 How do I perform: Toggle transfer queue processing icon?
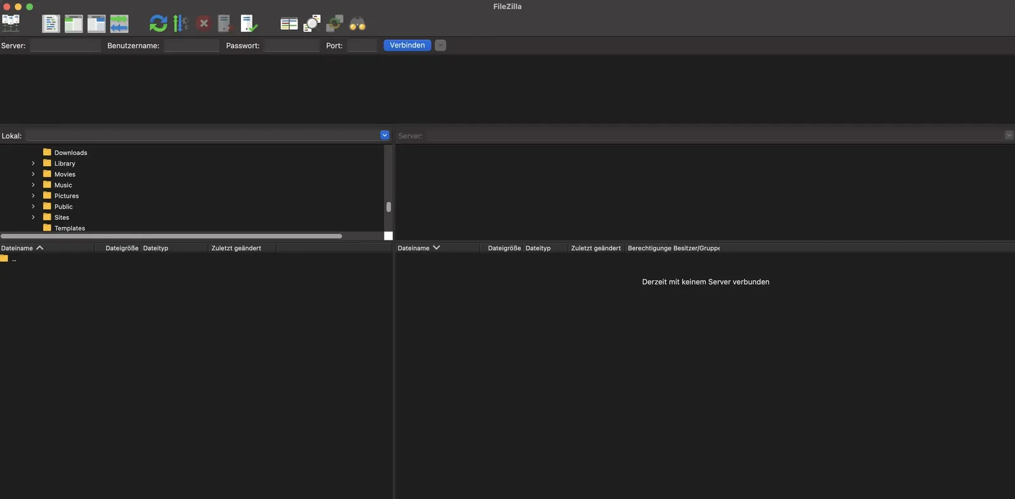click(181, 24)
